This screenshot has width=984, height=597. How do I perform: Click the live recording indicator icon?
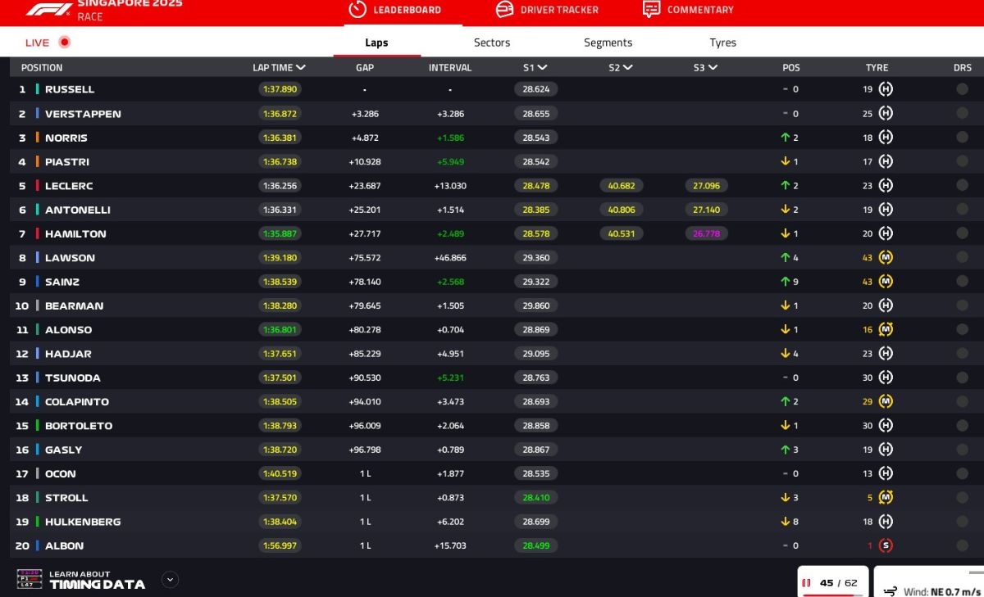click(x=64, y=43)
